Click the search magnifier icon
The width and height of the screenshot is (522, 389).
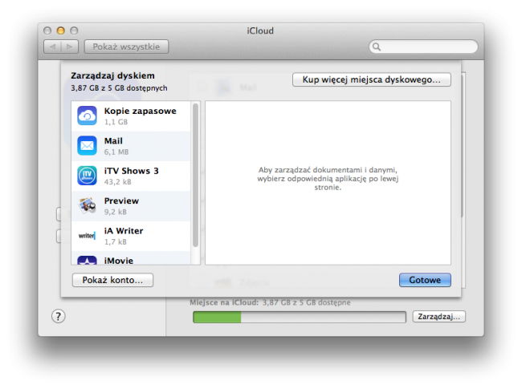pyautogui.click(x=377, y=47)
